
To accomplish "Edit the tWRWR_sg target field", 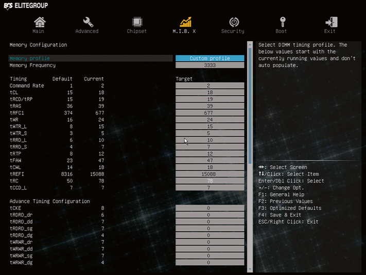I will pos(210,255).
